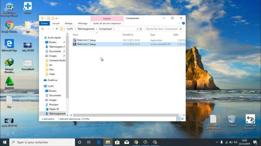Open the Film folder in sidebar
Viewport: 261px width, 146px height.
pos(51,69)
